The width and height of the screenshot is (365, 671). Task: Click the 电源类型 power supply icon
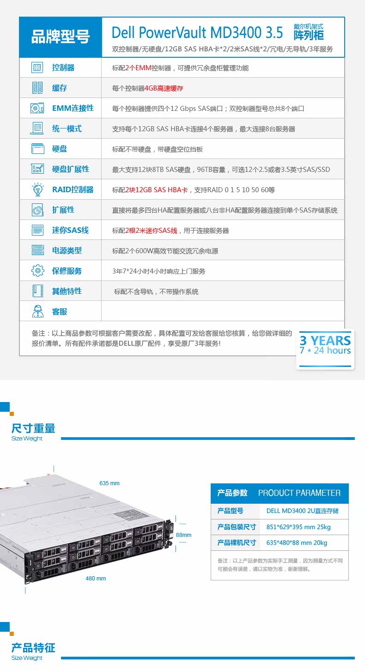[37, 250]
